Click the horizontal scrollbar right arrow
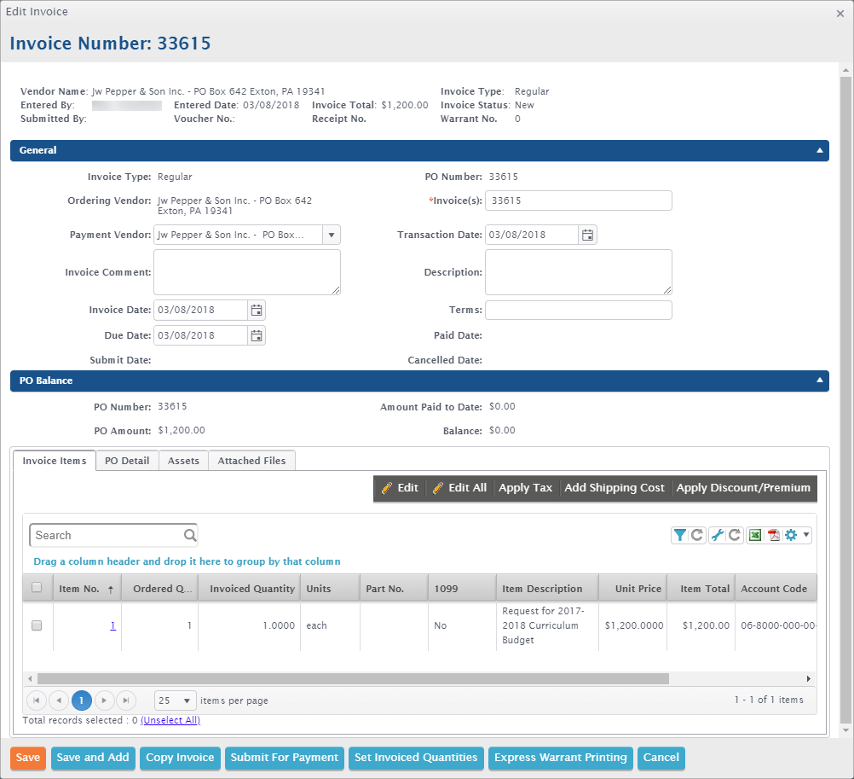This screenshot has height=779, width=854. pos(808,678)
